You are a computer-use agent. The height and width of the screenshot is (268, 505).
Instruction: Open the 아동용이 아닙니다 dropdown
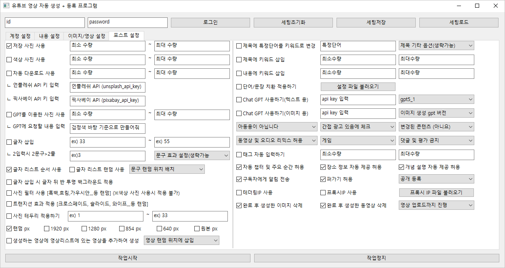coord(276,127)
